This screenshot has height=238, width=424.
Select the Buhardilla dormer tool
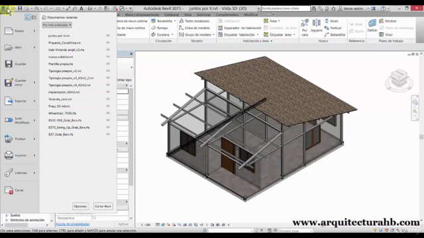tap(335, 34)
